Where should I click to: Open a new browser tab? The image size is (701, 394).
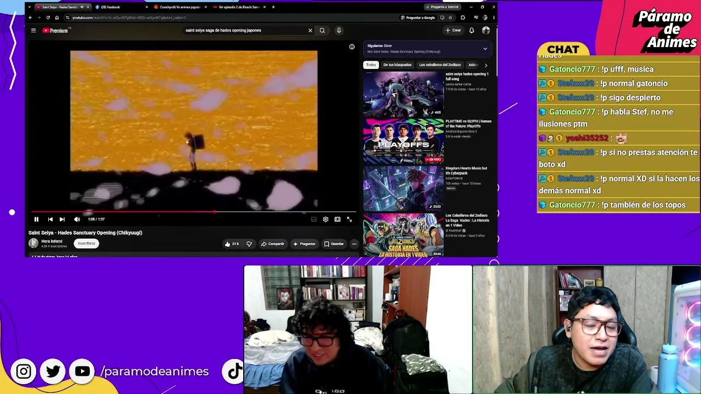(274, 7)
